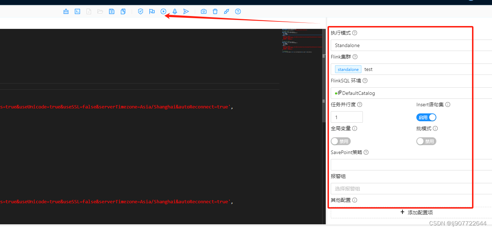Image resolution: width=492 pixels, height=230 pixels.
Task: Open the FlinkSQL 环境 DefaultCatalog dropdown
Action: click(x=411, y=93)
